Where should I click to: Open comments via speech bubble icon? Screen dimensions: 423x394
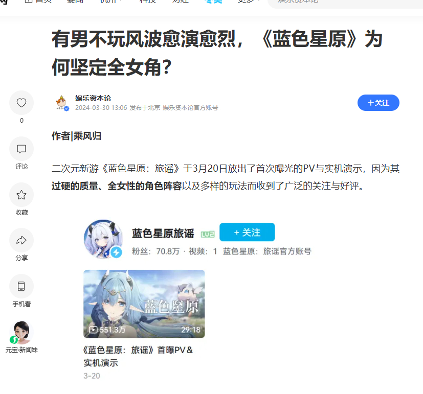[21, 149]
